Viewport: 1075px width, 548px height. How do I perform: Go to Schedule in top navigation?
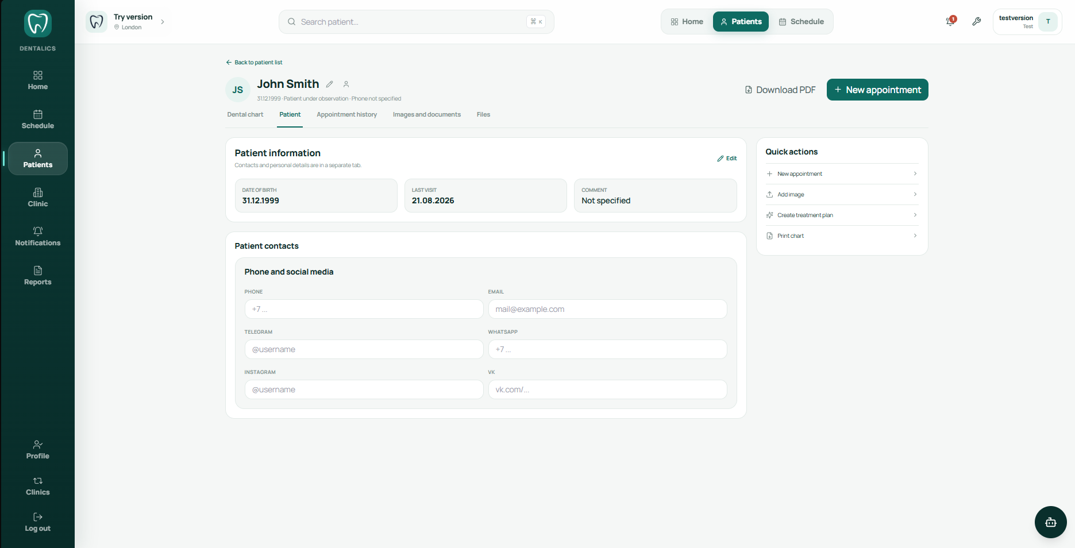[802, 22]
